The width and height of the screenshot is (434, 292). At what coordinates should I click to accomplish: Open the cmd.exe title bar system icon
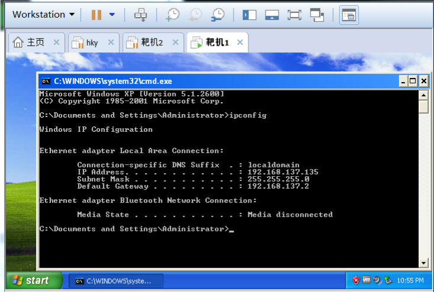point(46,81)
